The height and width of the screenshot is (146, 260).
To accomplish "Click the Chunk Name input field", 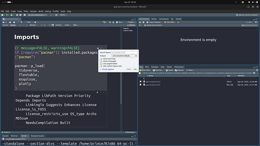I will (x=124, y=53).
